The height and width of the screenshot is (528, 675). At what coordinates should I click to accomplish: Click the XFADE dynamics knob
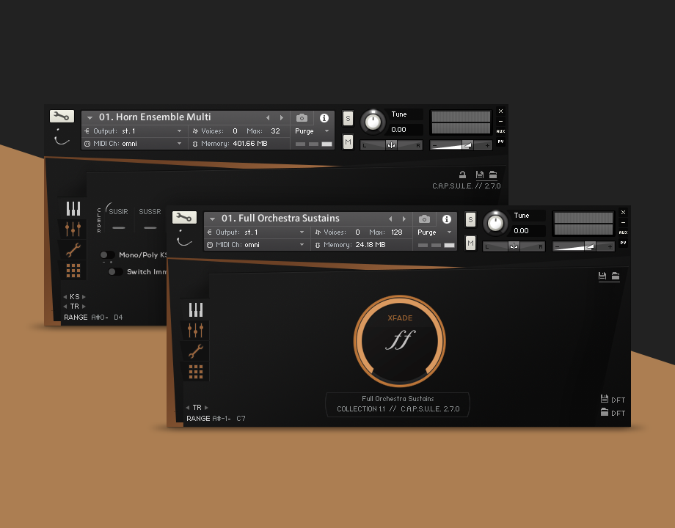[399, 340]
